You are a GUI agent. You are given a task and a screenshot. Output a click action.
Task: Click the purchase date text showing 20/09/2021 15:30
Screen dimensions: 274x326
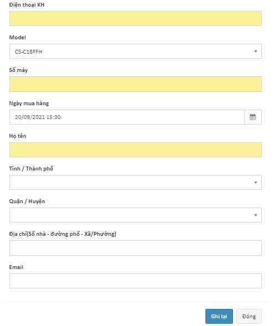38,117
